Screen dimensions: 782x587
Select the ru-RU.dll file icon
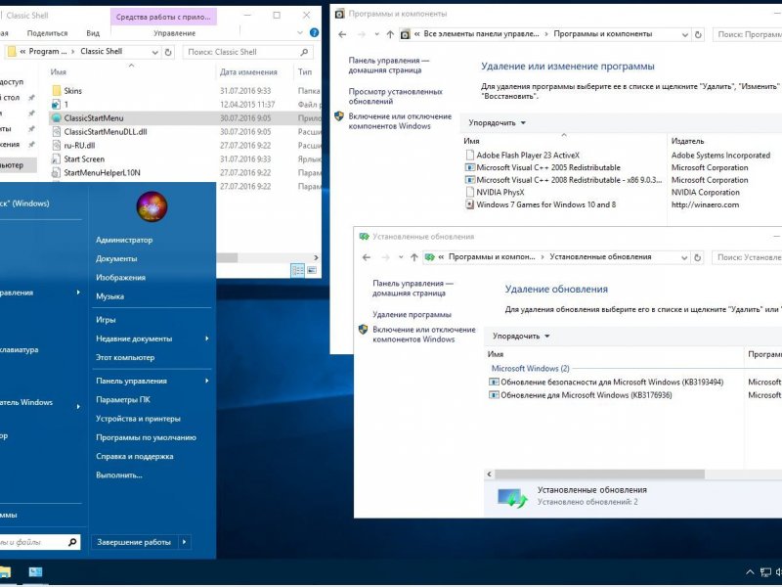pyautogui.click(x=56, y=145)
